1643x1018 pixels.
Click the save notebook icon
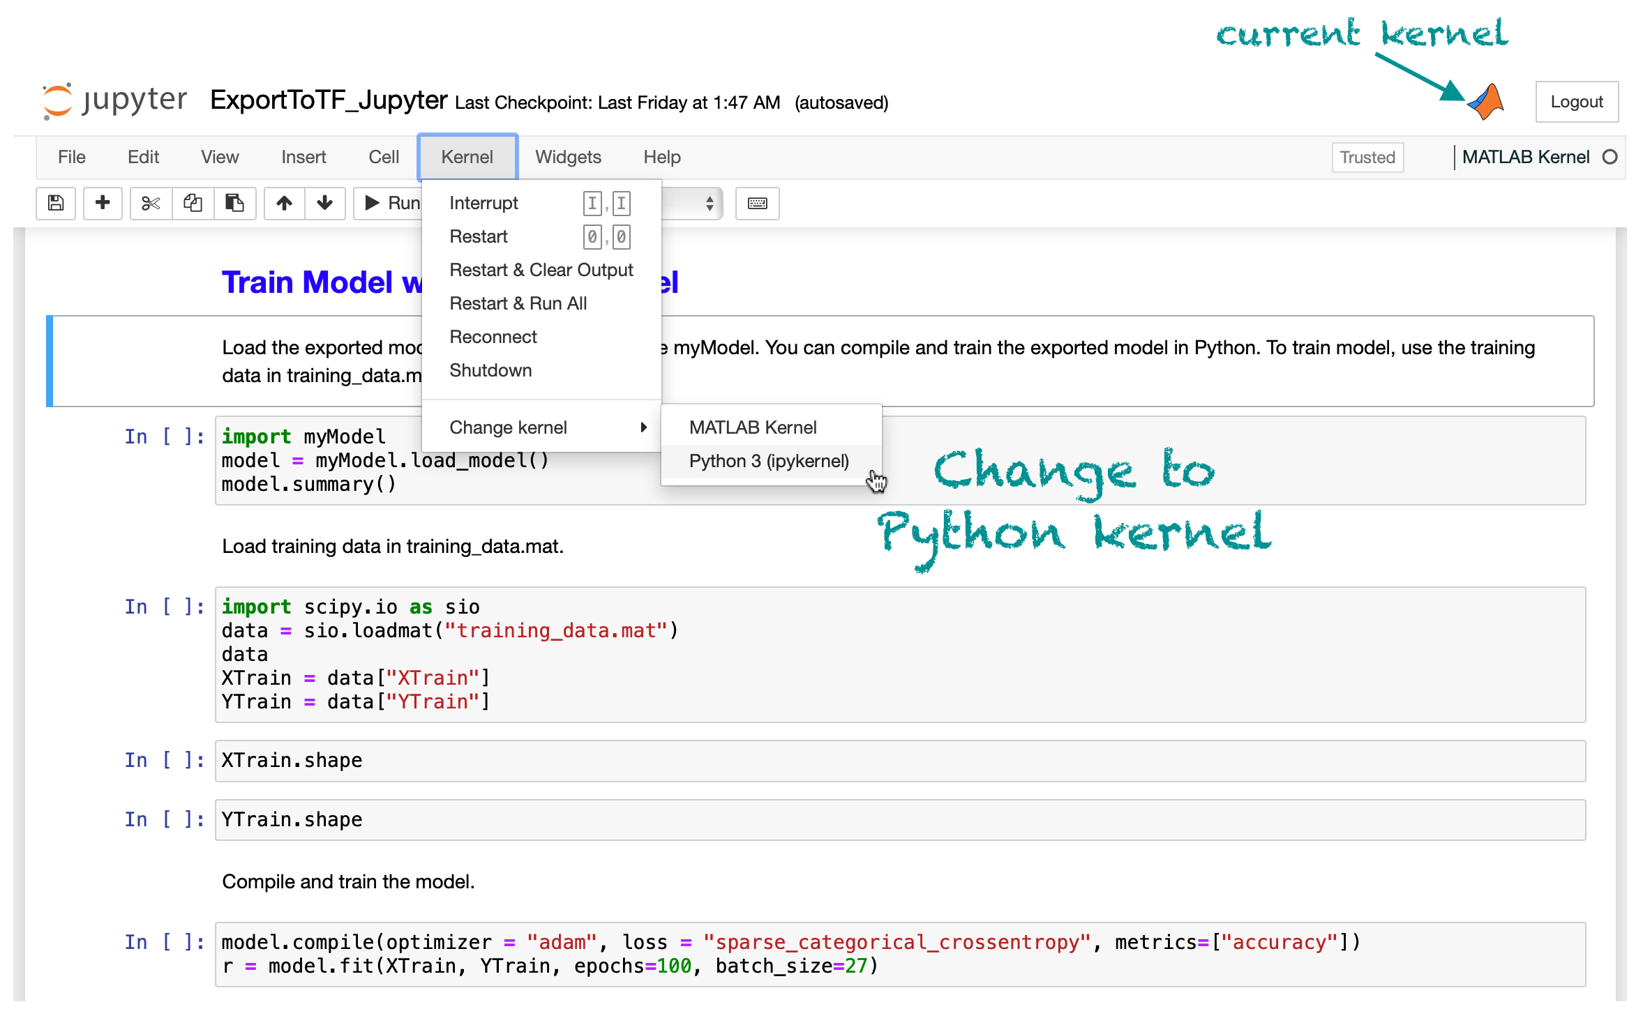(x=56, y=203)
